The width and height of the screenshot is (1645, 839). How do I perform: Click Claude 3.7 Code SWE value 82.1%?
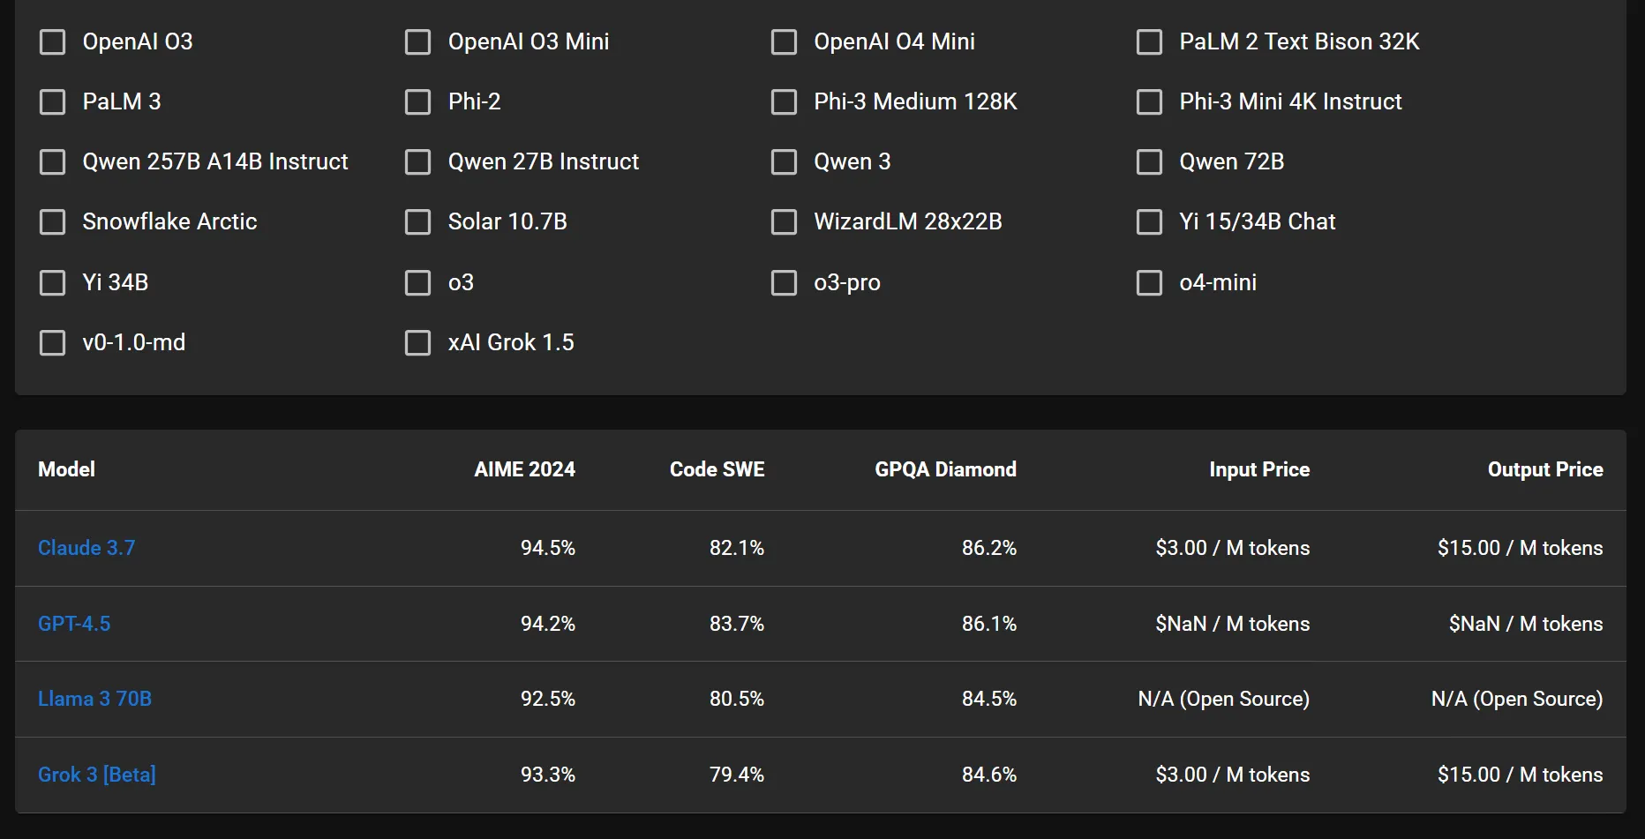click(737, 548)
